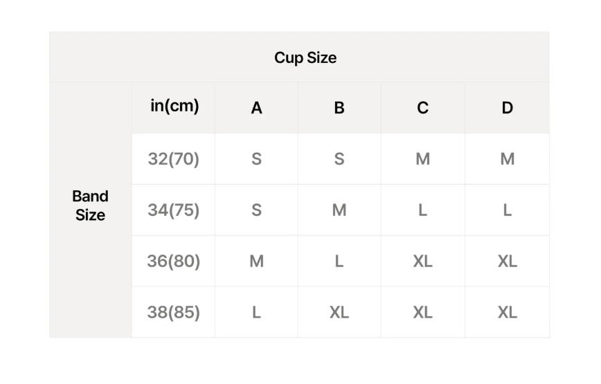Select size L for 36(80) cup B
601x384 pixels.
coord(339,261)
